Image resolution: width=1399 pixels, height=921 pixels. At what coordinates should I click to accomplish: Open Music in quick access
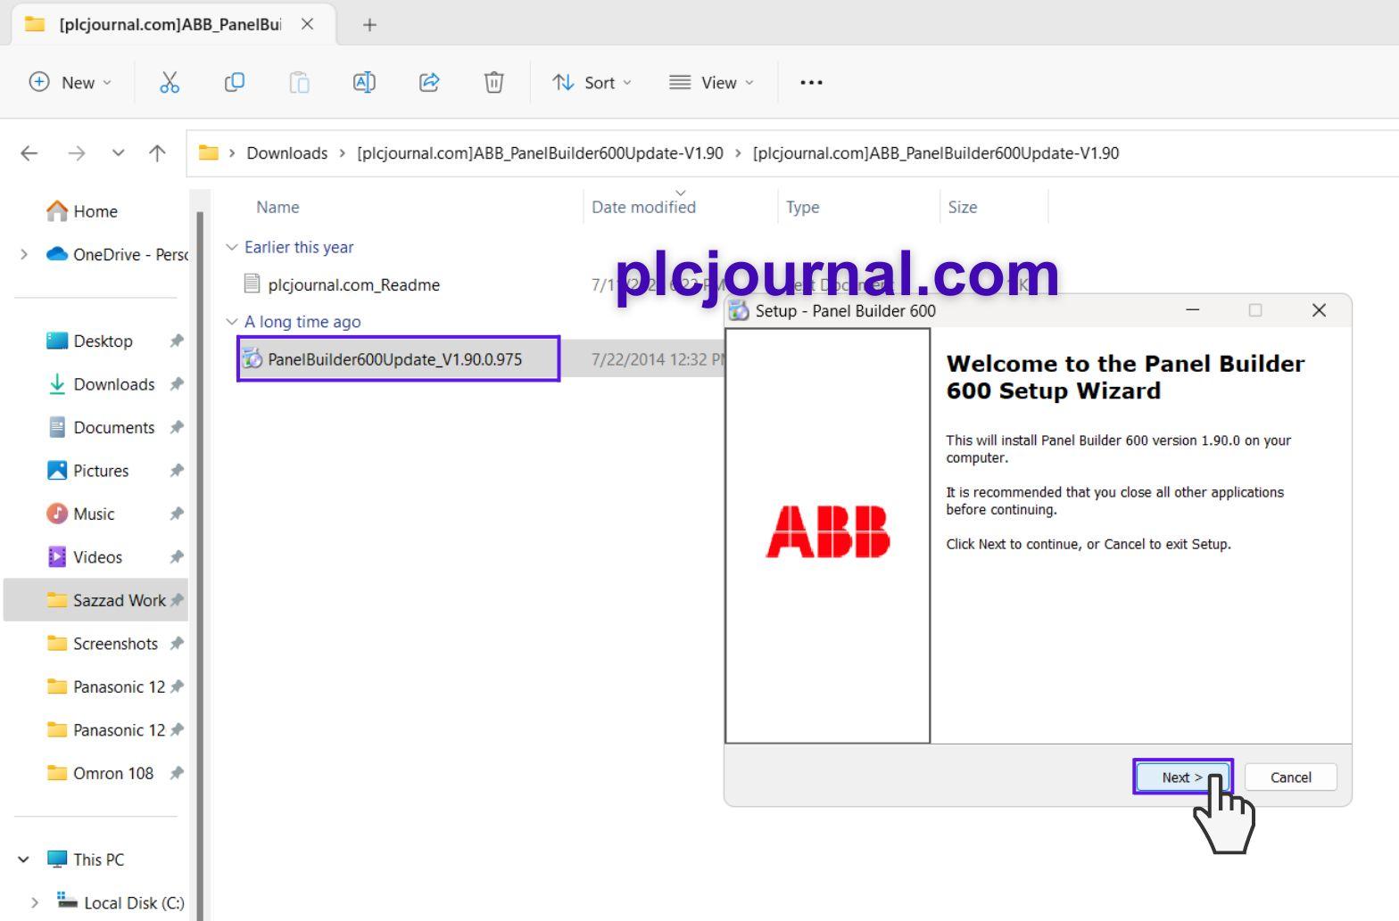tap(94, 514)
